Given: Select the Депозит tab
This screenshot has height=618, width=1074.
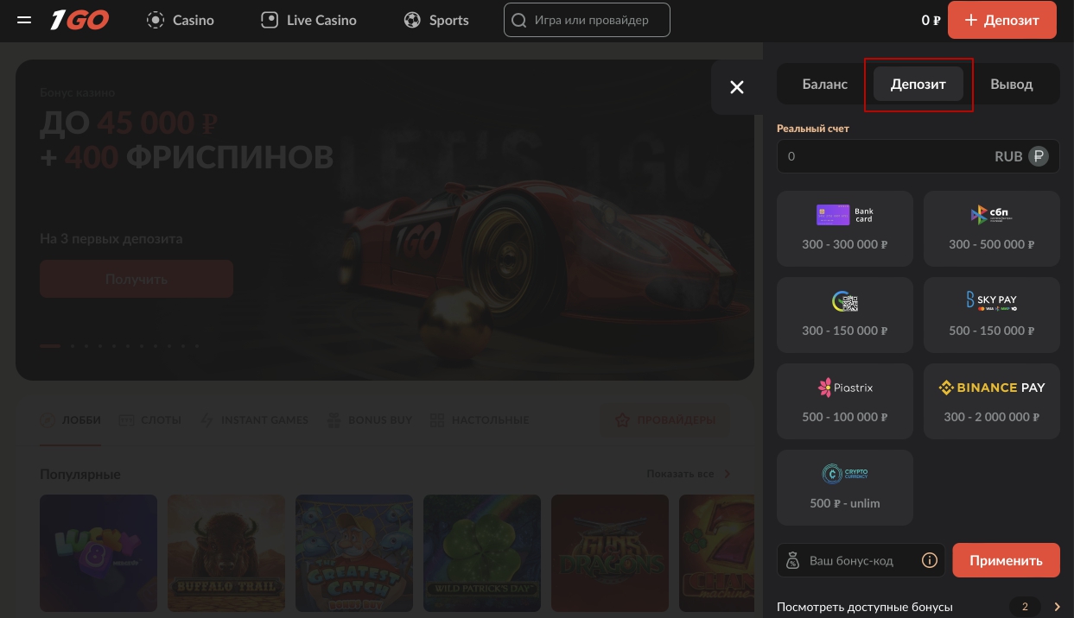Looking at the screenshot, I should pyautogui.click(x=918, y=84).
